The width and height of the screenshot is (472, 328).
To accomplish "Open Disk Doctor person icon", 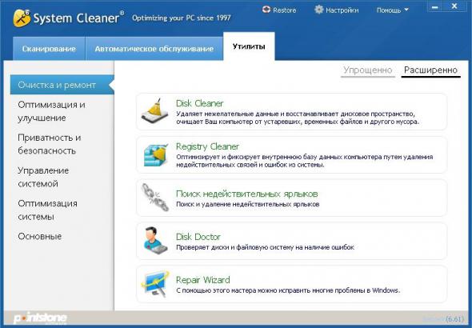I will [x=155, y=241].
